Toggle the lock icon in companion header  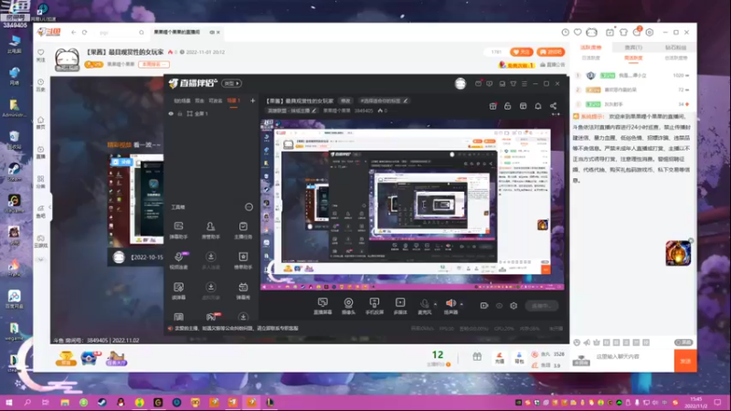(x=508, y=106)
